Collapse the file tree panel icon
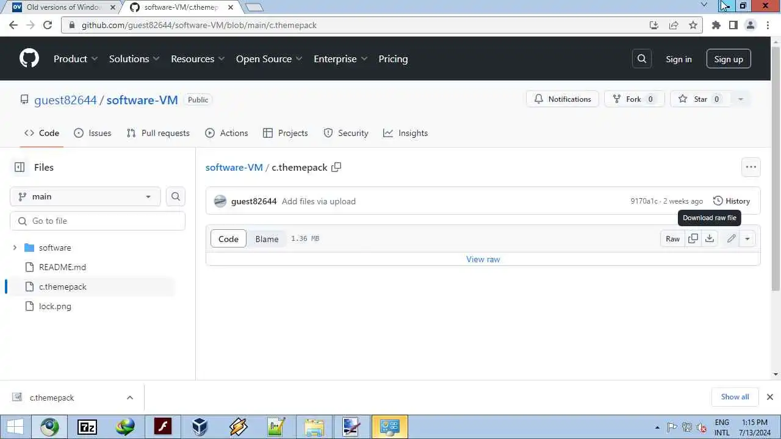The image size is (781, 439). [20, 167]
